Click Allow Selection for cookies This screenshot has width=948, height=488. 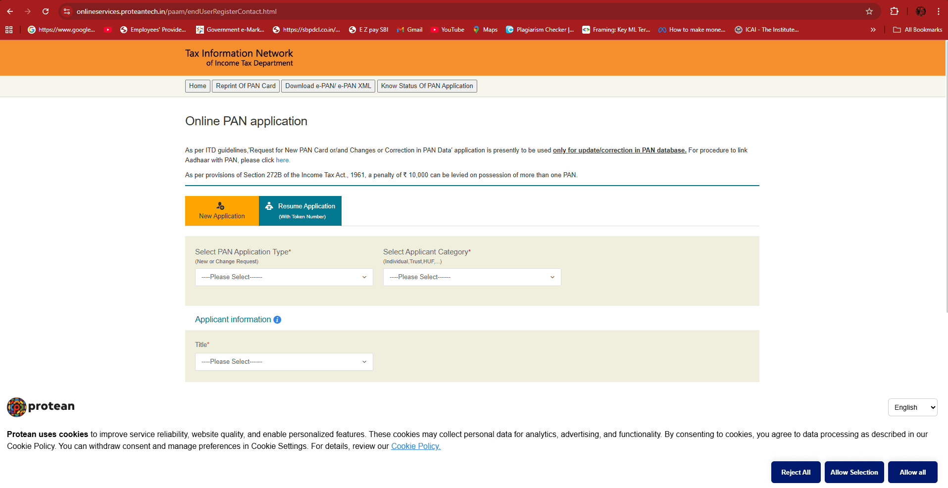[853, 472]
